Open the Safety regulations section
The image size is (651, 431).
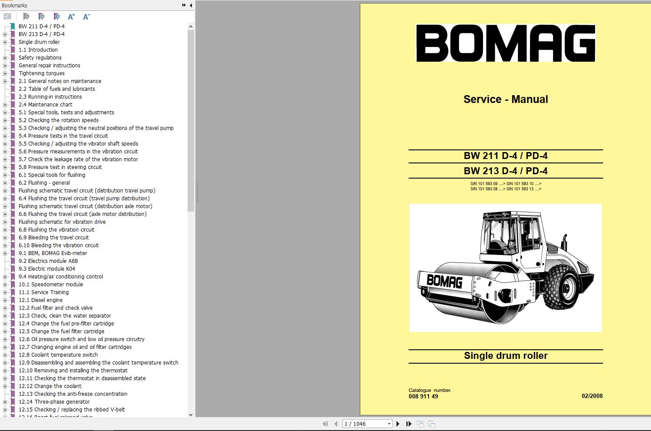click(40, 57)
